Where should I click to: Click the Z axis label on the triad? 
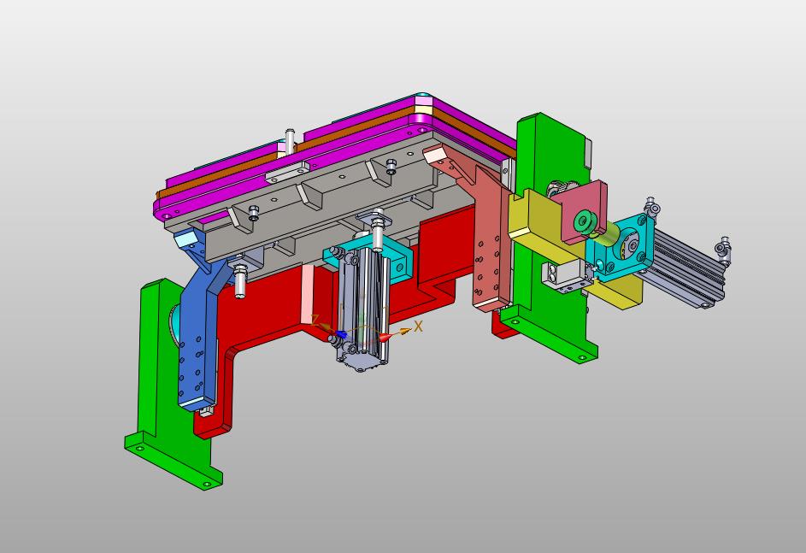point(315,319)
